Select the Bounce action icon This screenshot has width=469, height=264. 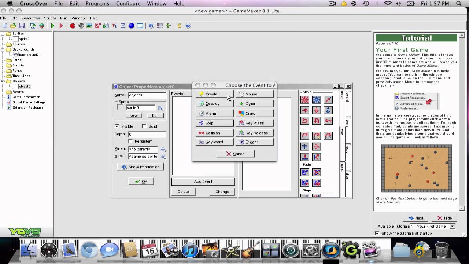(x=317, y=157)
